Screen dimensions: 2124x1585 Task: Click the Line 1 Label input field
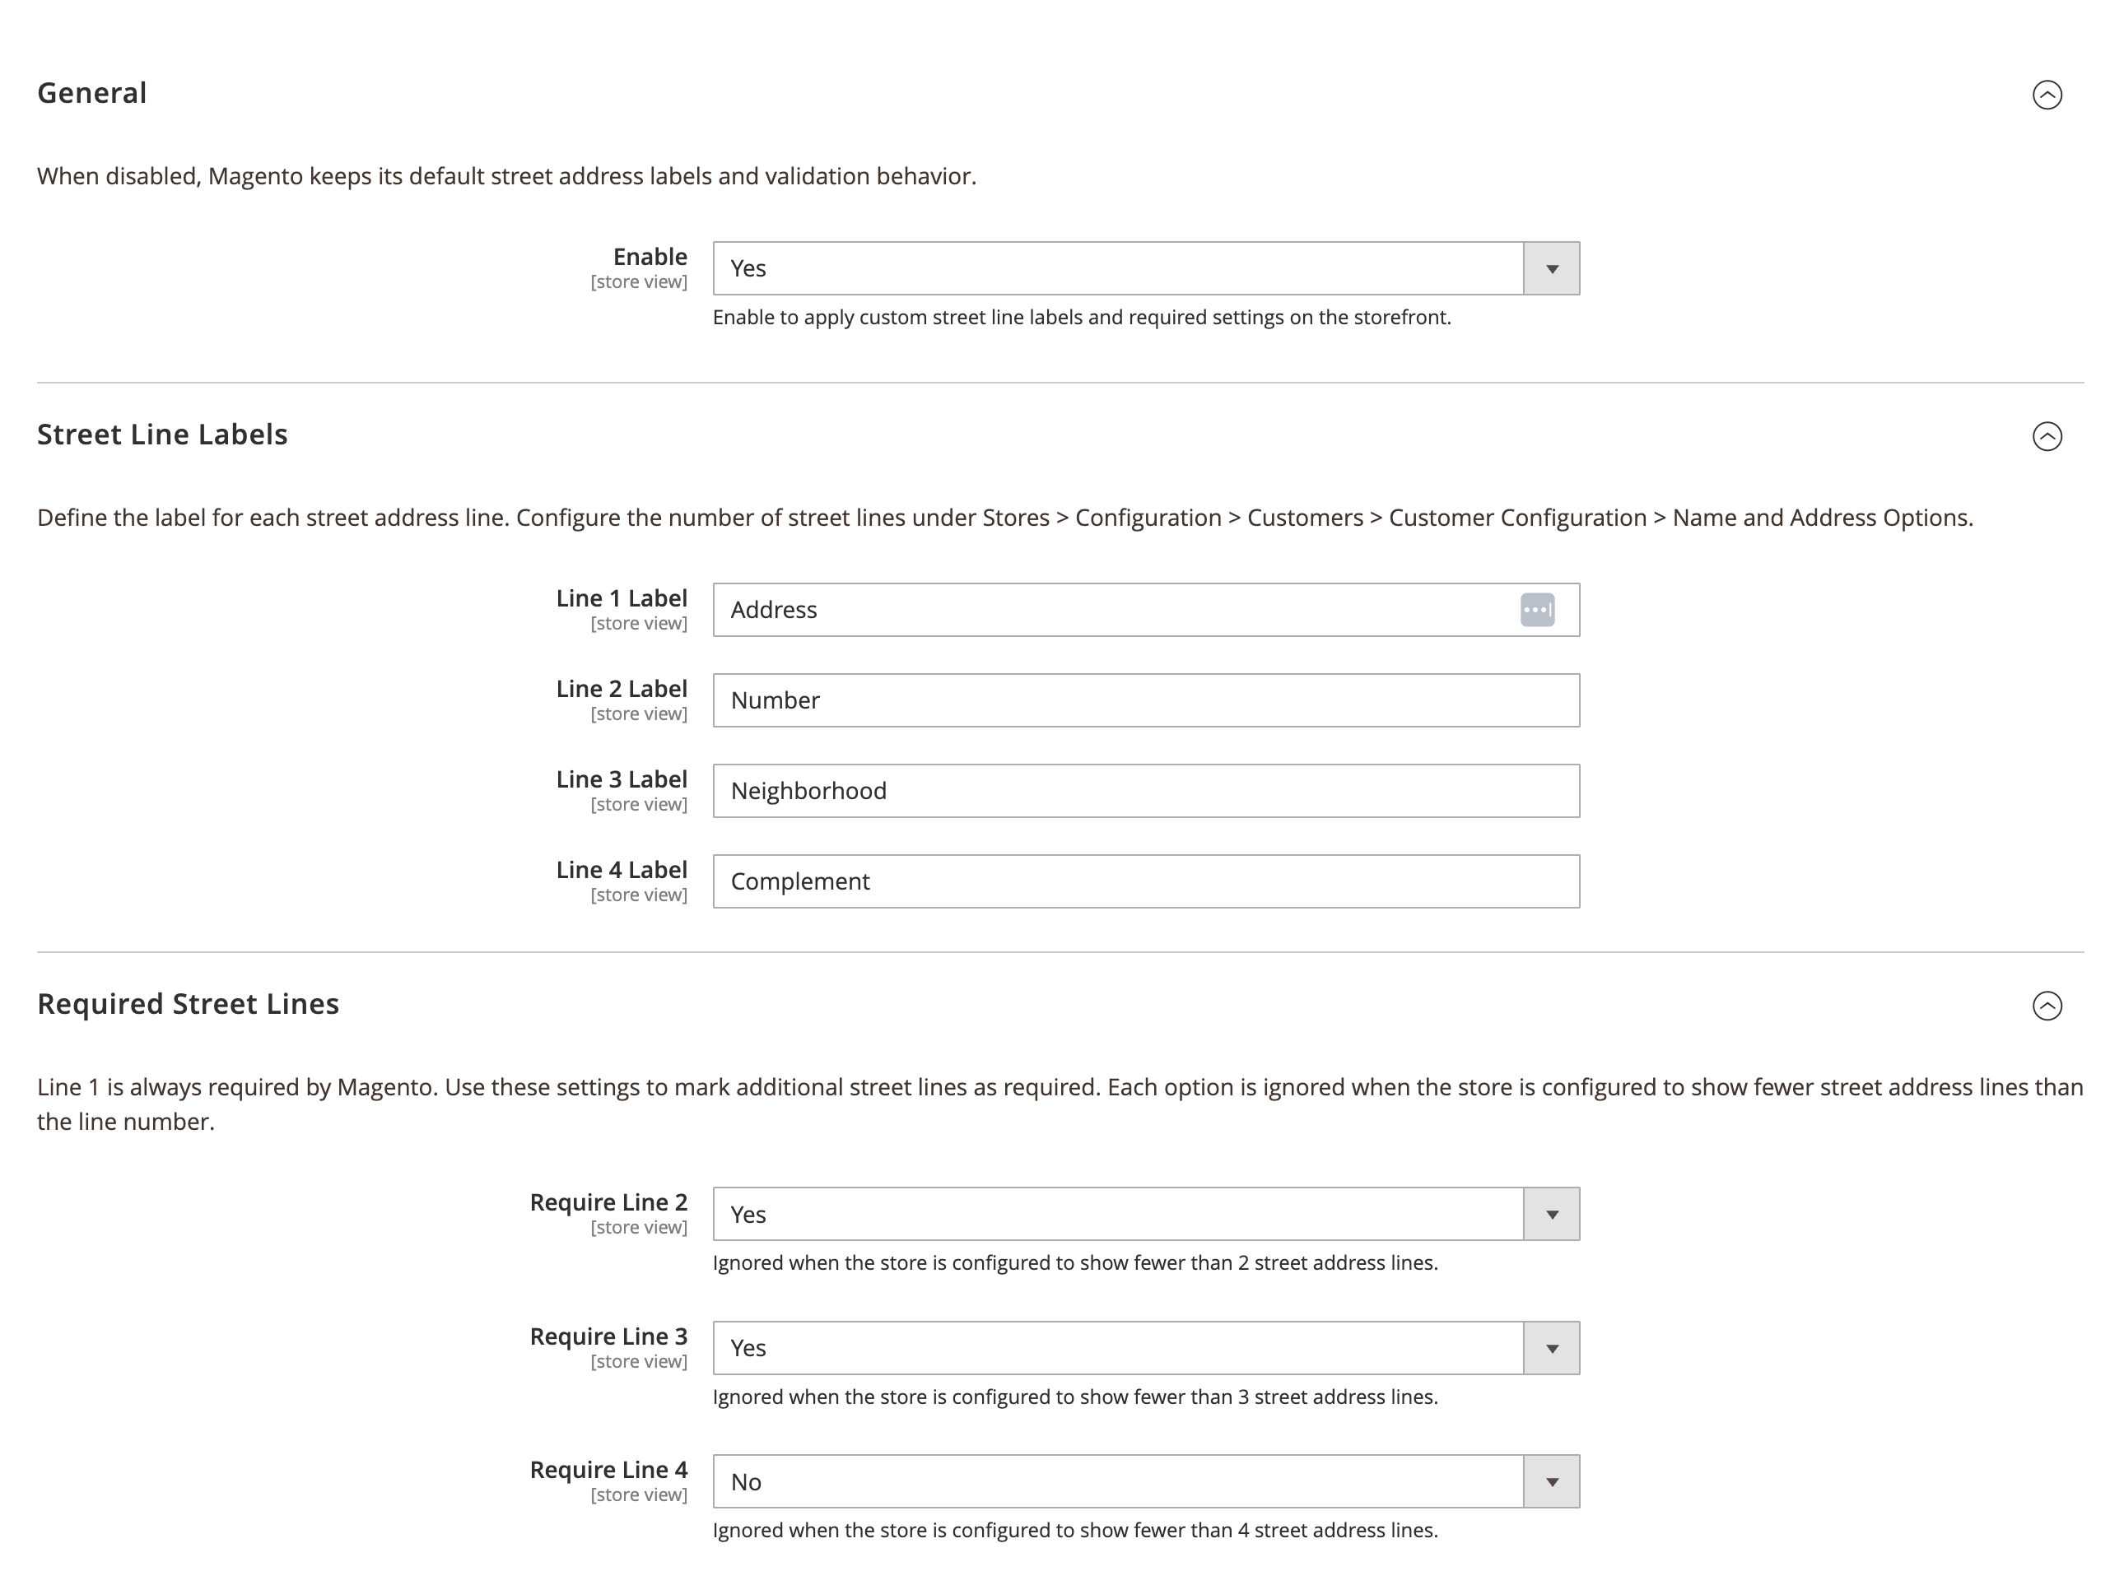[1145, 609]
